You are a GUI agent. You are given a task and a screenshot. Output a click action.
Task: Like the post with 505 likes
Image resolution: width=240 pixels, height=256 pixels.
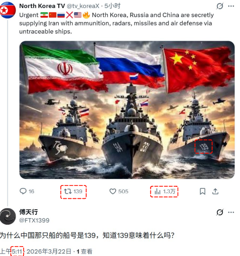[x=119, y=191]
